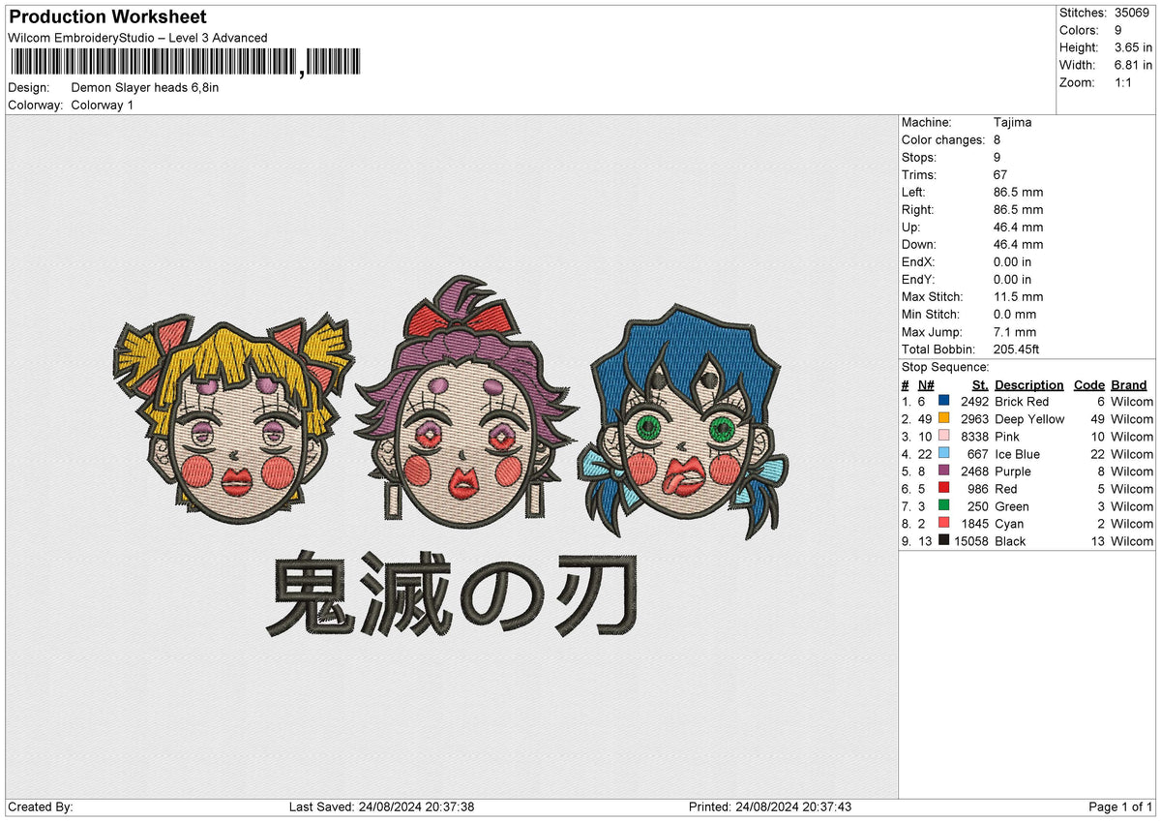Screen dimensions: 1161x821
Task: Click the Black stitch count 15058
Action: pyautogui.click(x=971, y=541)
